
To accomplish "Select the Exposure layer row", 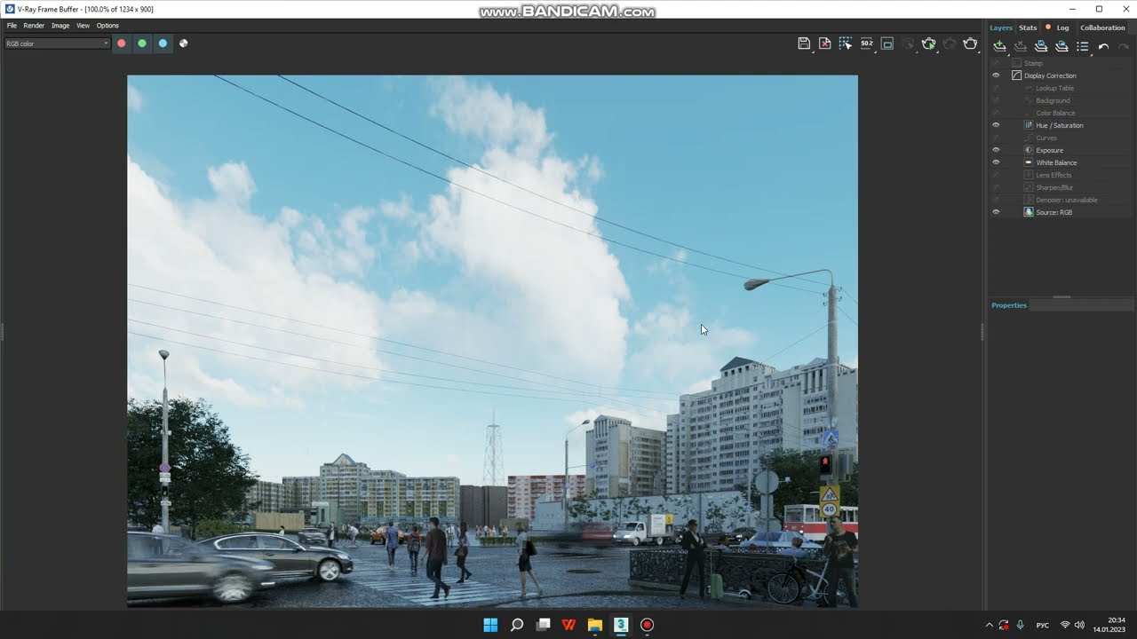I will point(1061,150).
